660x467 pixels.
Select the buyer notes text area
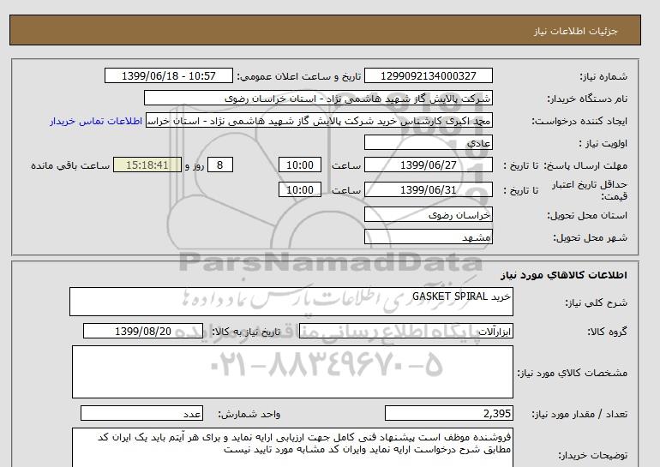coord(292,447)
